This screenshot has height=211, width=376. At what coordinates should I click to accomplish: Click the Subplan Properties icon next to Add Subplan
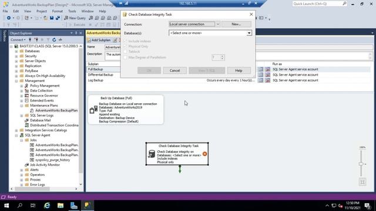click(115, 40)
